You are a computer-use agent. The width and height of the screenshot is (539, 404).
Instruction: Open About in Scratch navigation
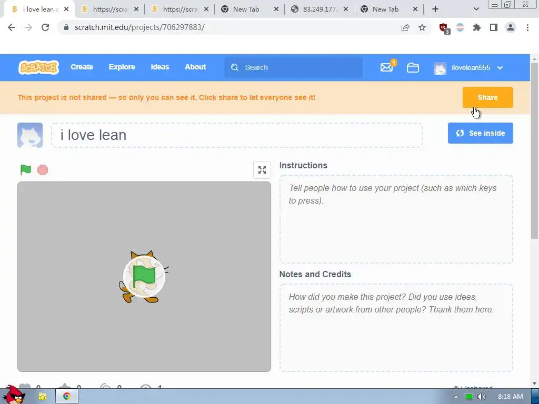[x=195, y=67]
